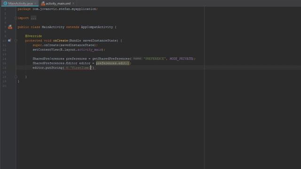Click 'activity_main' layout reference
Screen dimensions: 301x169
(90, 50)
